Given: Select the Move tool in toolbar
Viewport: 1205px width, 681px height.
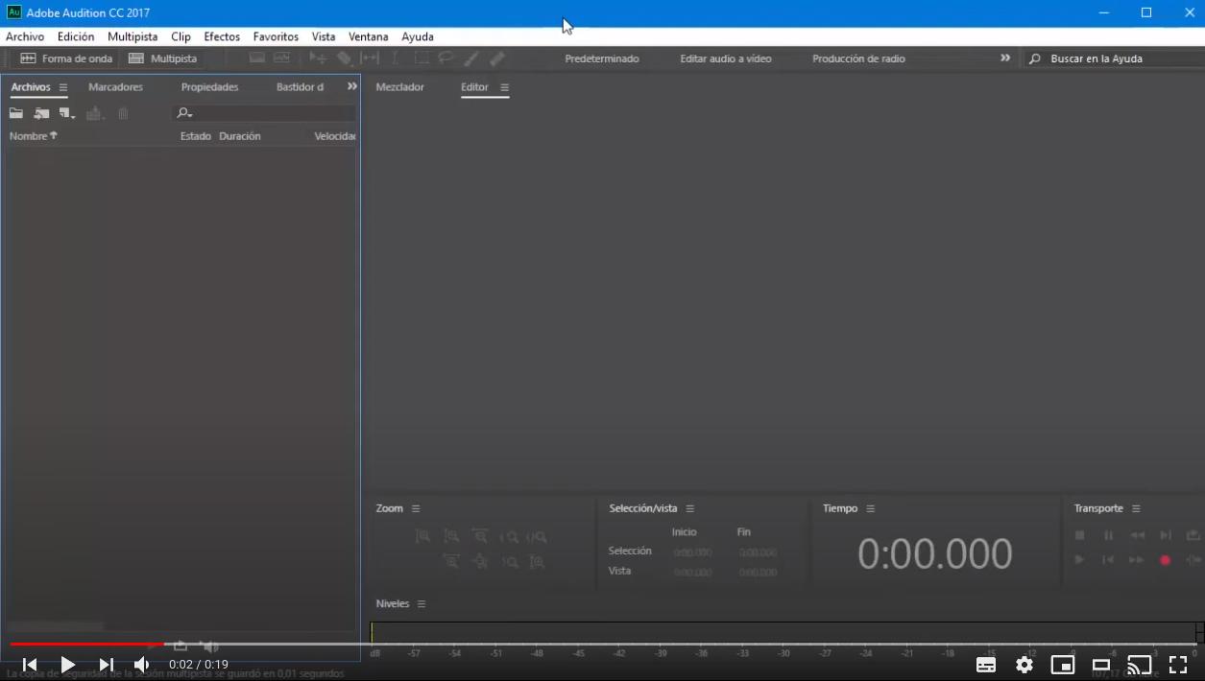Looking at the screenshot, I should pos(318,59).
